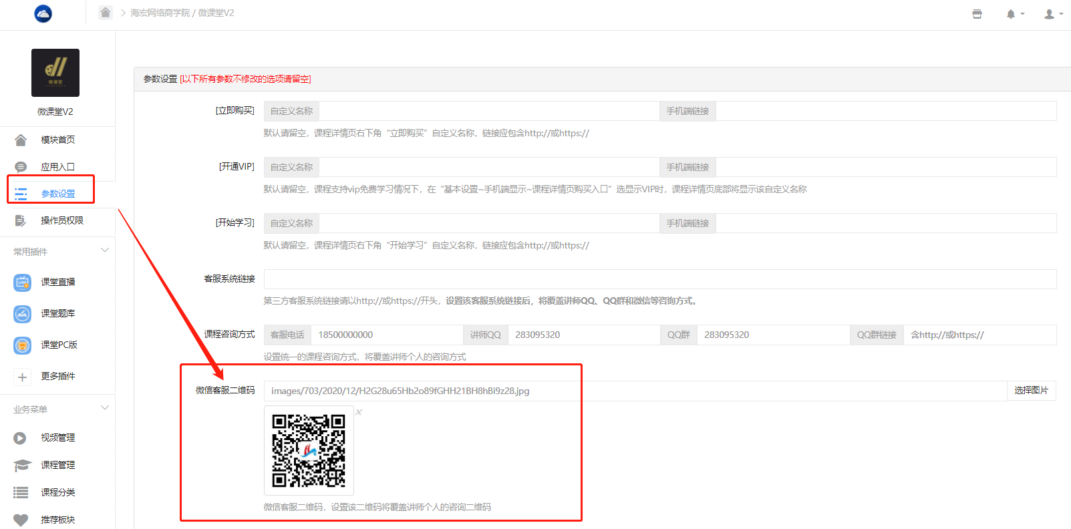Image resolution: width=1071 pixels, height=529 pixels.
Task: Click the 微课堂V2 app logo thumbnail
Action: click(x=55, y=73)
